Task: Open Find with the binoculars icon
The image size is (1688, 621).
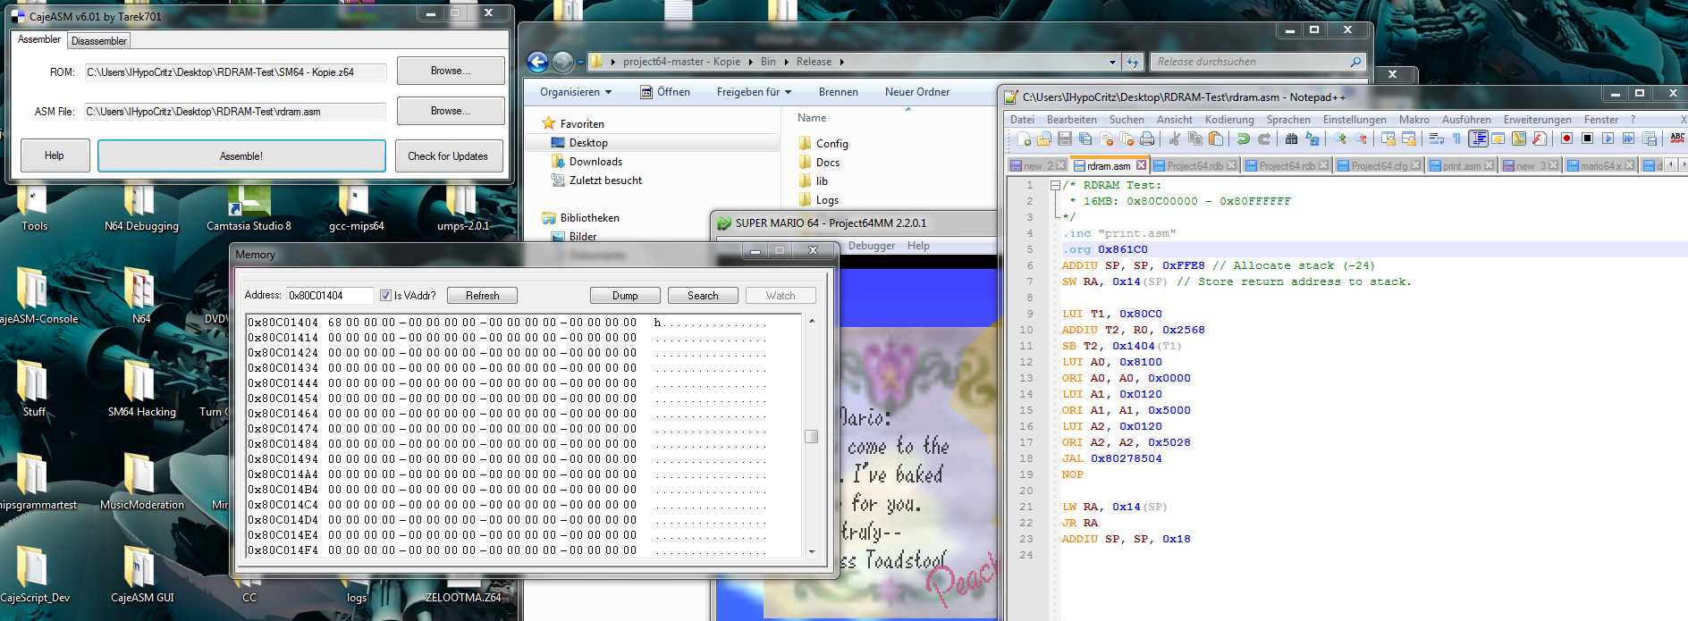Action: [x=1291, y=138]
